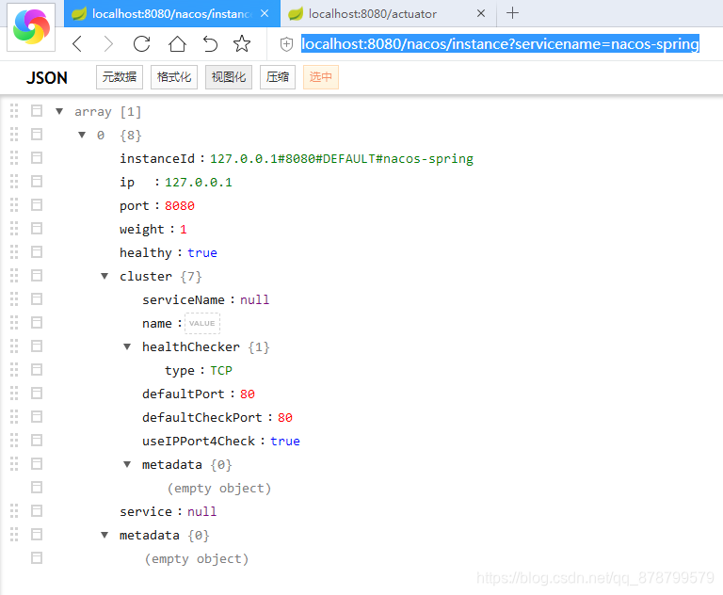The height and width of the screenshot is (595, 723).
Task: Tick the checkbox on the ip row
Action: click(x=37, y=182)
